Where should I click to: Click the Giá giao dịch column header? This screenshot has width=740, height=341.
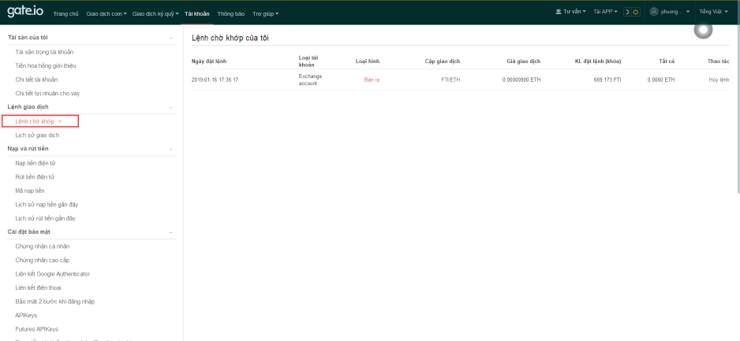524,61
